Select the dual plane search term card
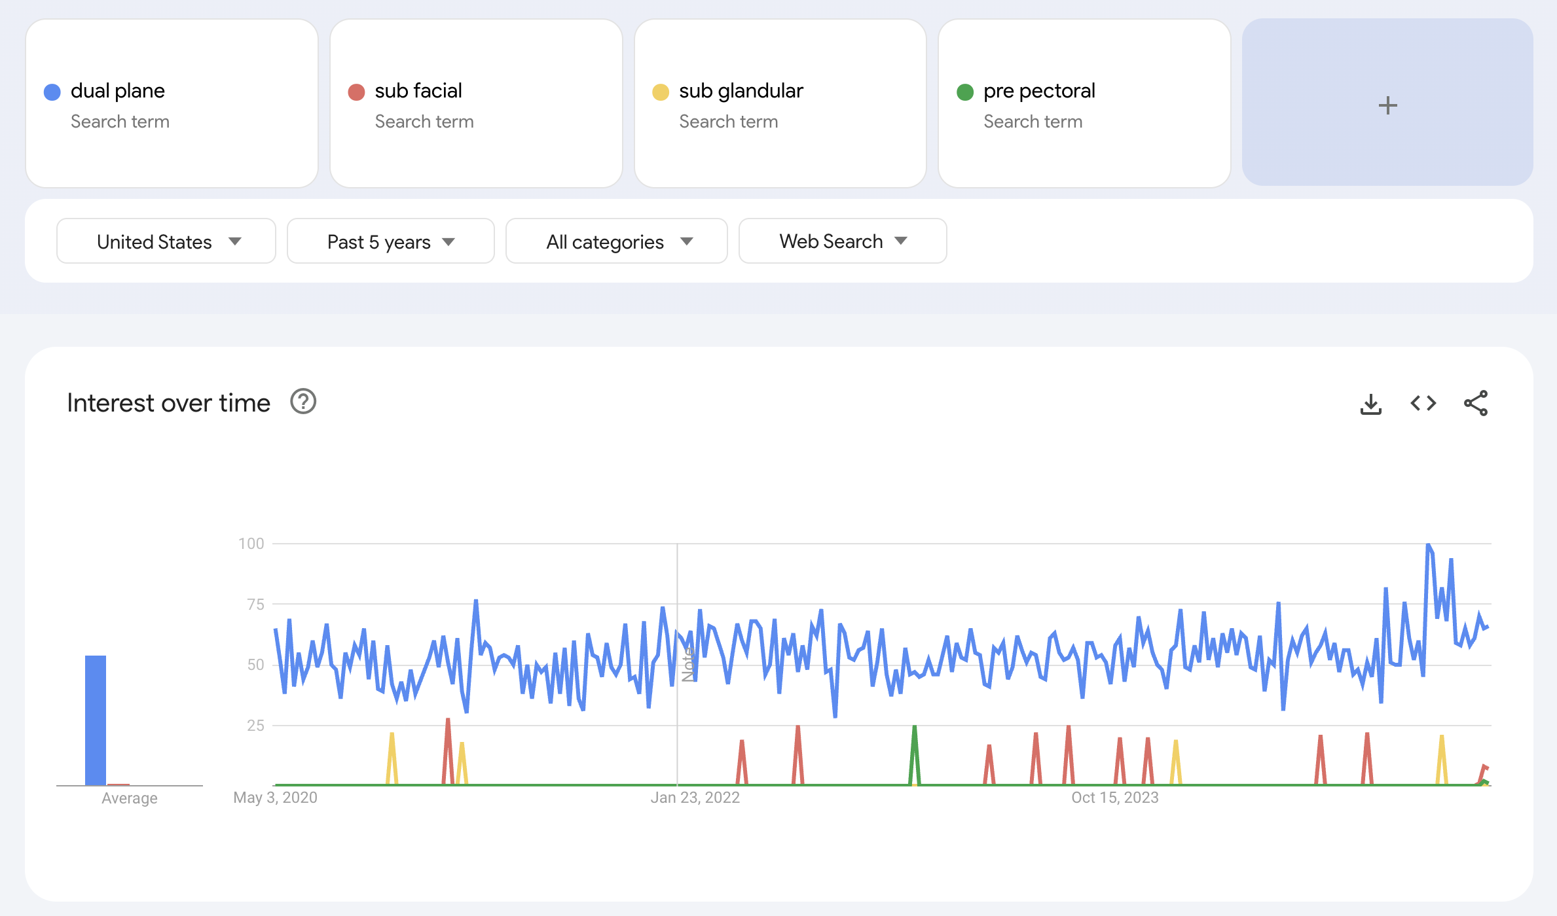The height and width of the screenshot is (916, 1557). click(172, 103)
